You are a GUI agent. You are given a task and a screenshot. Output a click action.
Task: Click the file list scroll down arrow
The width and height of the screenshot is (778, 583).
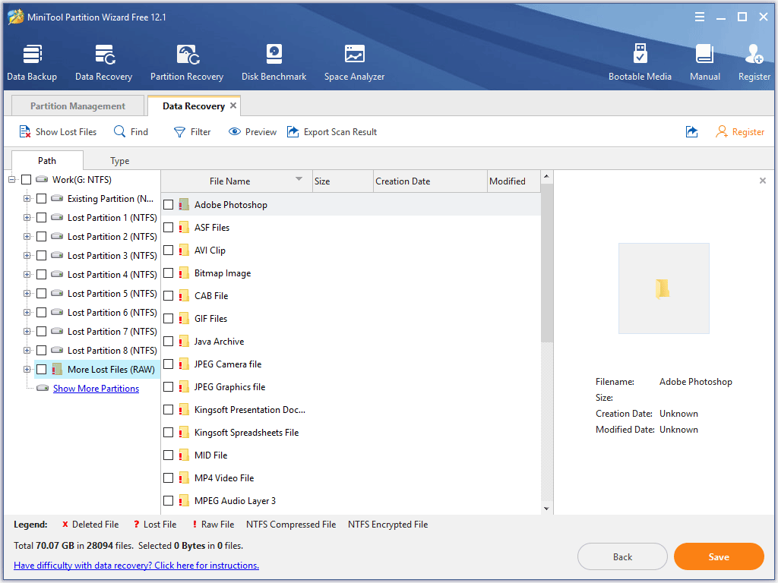point(546,508)
